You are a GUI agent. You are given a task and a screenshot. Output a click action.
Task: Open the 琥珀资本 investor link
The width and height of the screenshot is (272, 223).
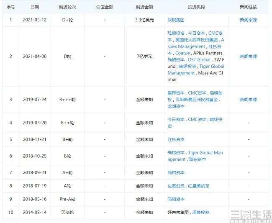pyautogui.click(x=198, y=159)
